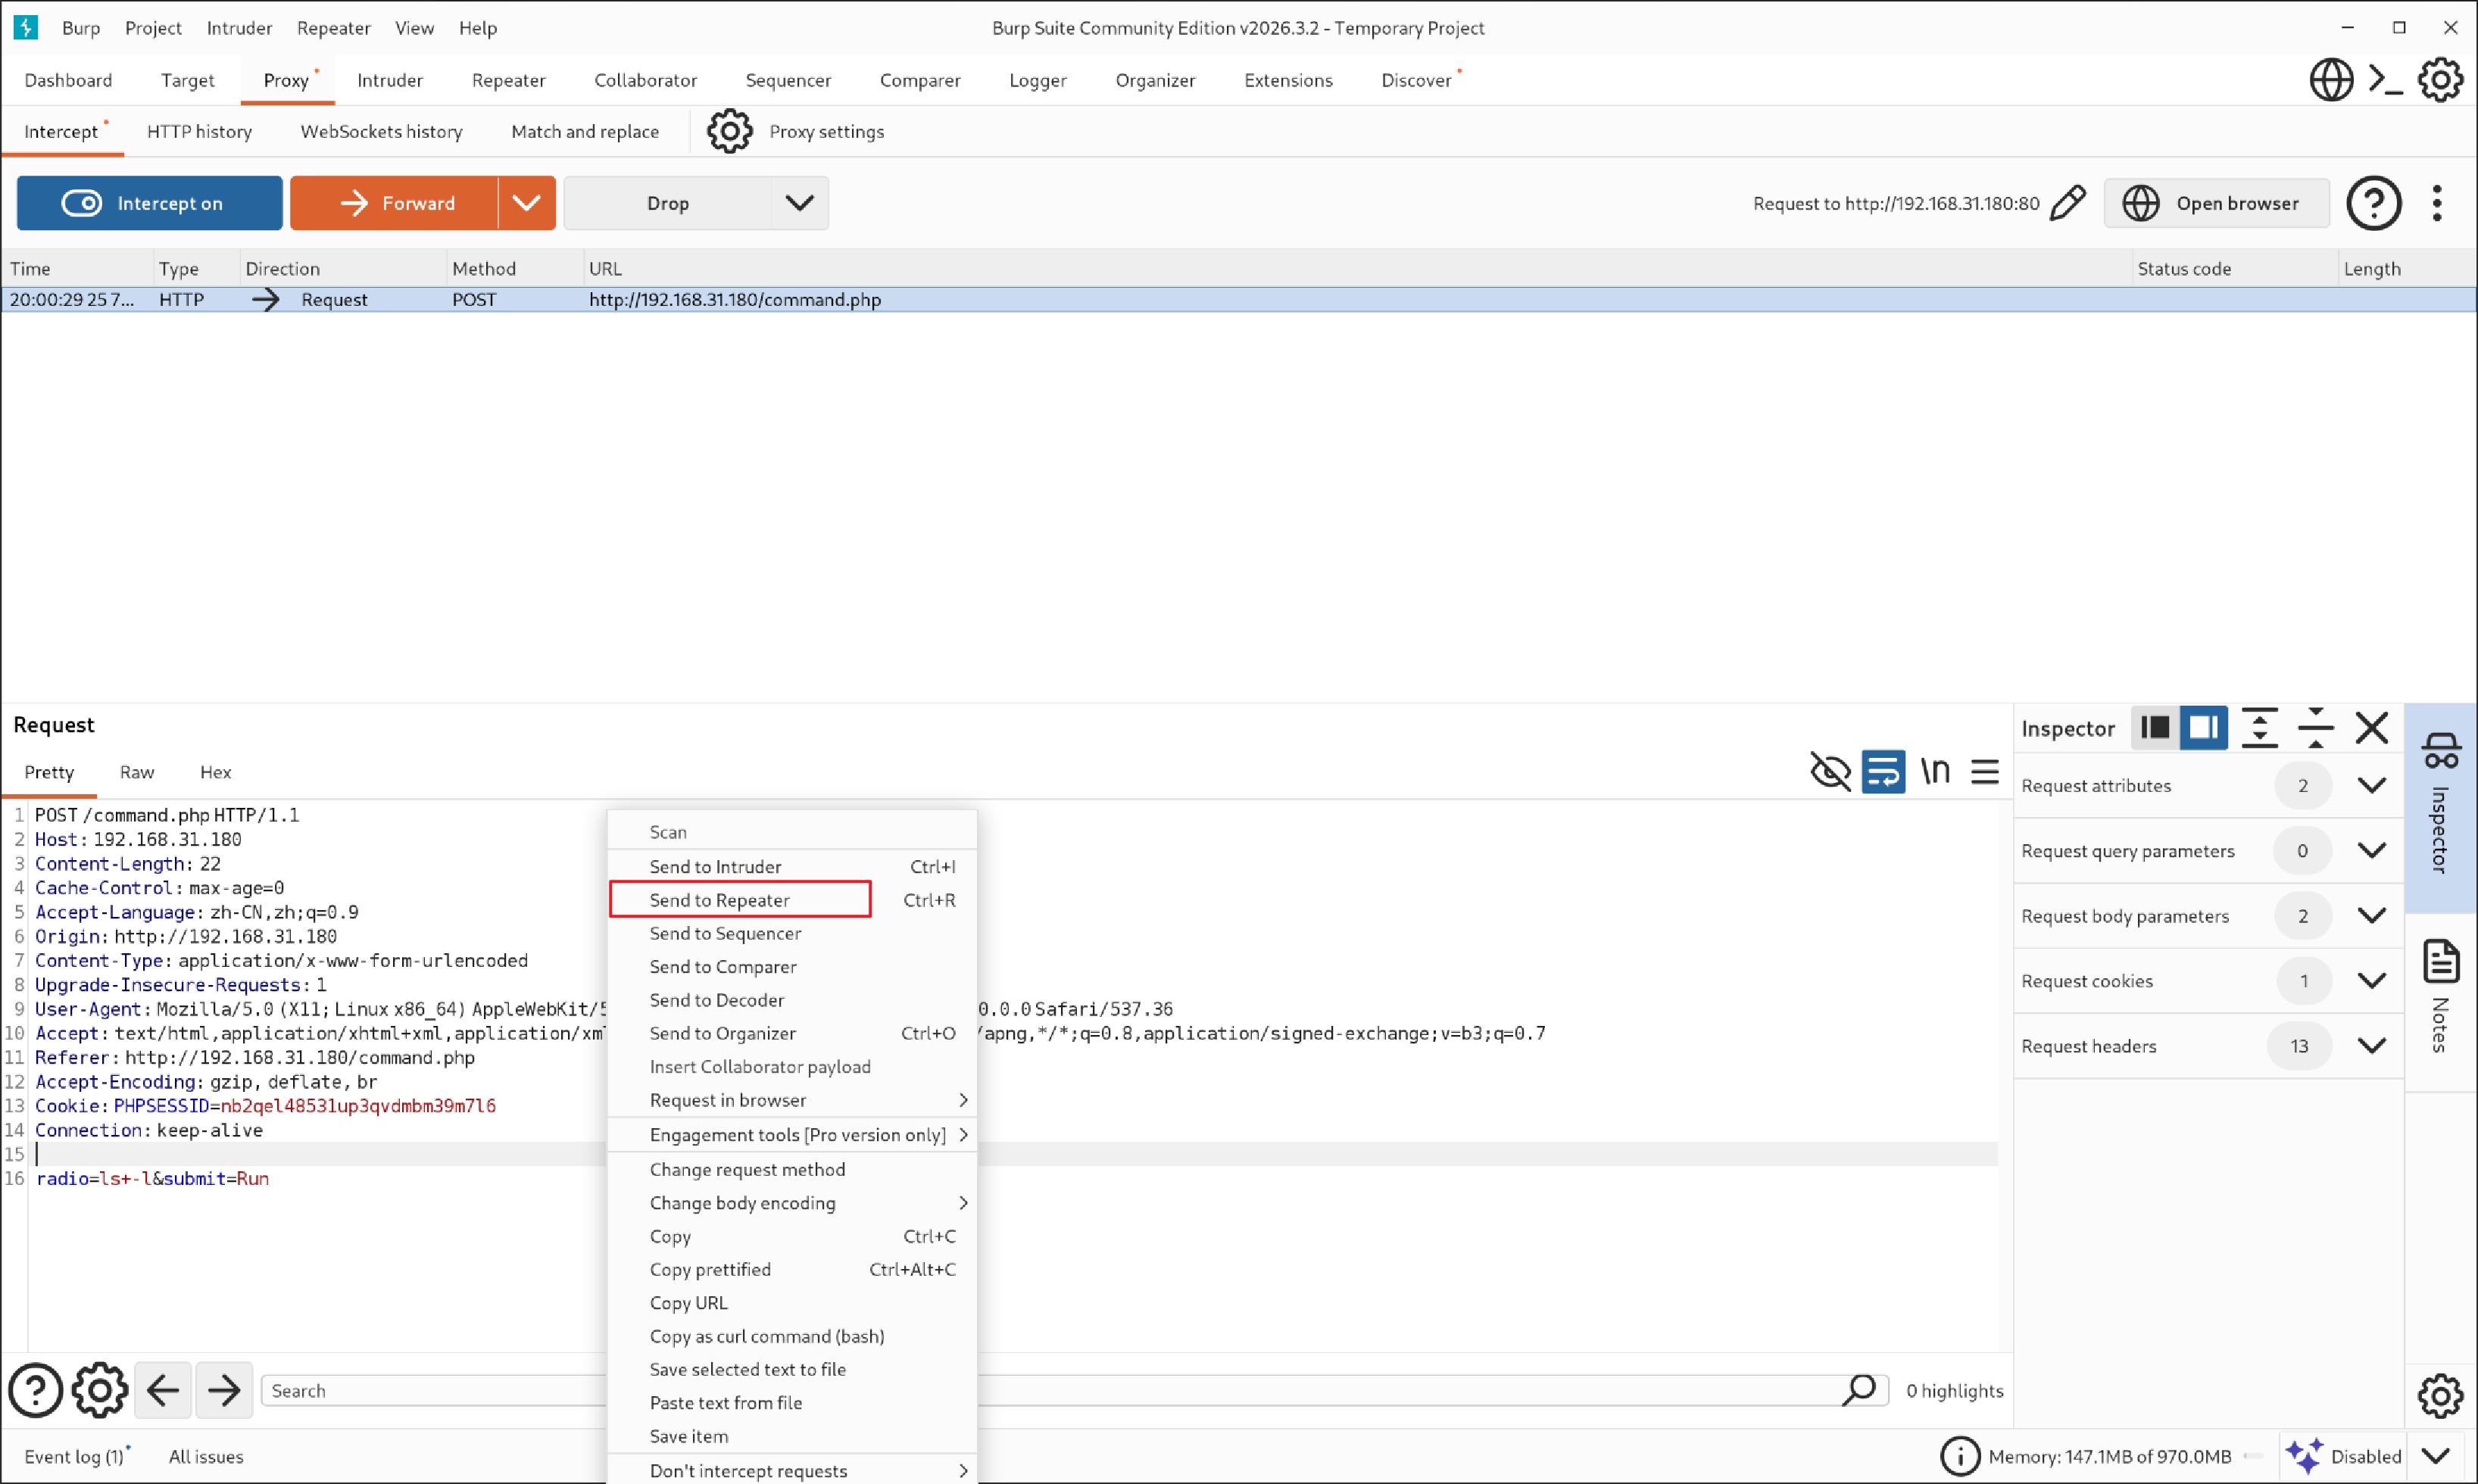The height and width of the screenshot is (1484, 2478).
Task: Open editor help icon at bottom-left
Action: [36, 1390]
